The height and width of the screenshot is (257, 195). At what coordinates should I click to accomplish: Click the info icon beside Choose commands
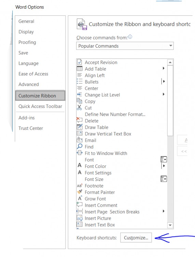click(x=130, y=37)
